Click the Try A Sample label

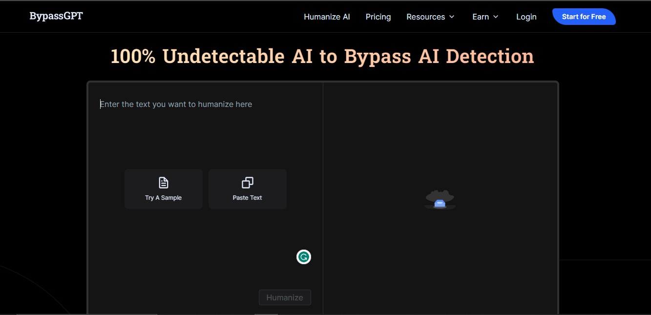(163, 198)
